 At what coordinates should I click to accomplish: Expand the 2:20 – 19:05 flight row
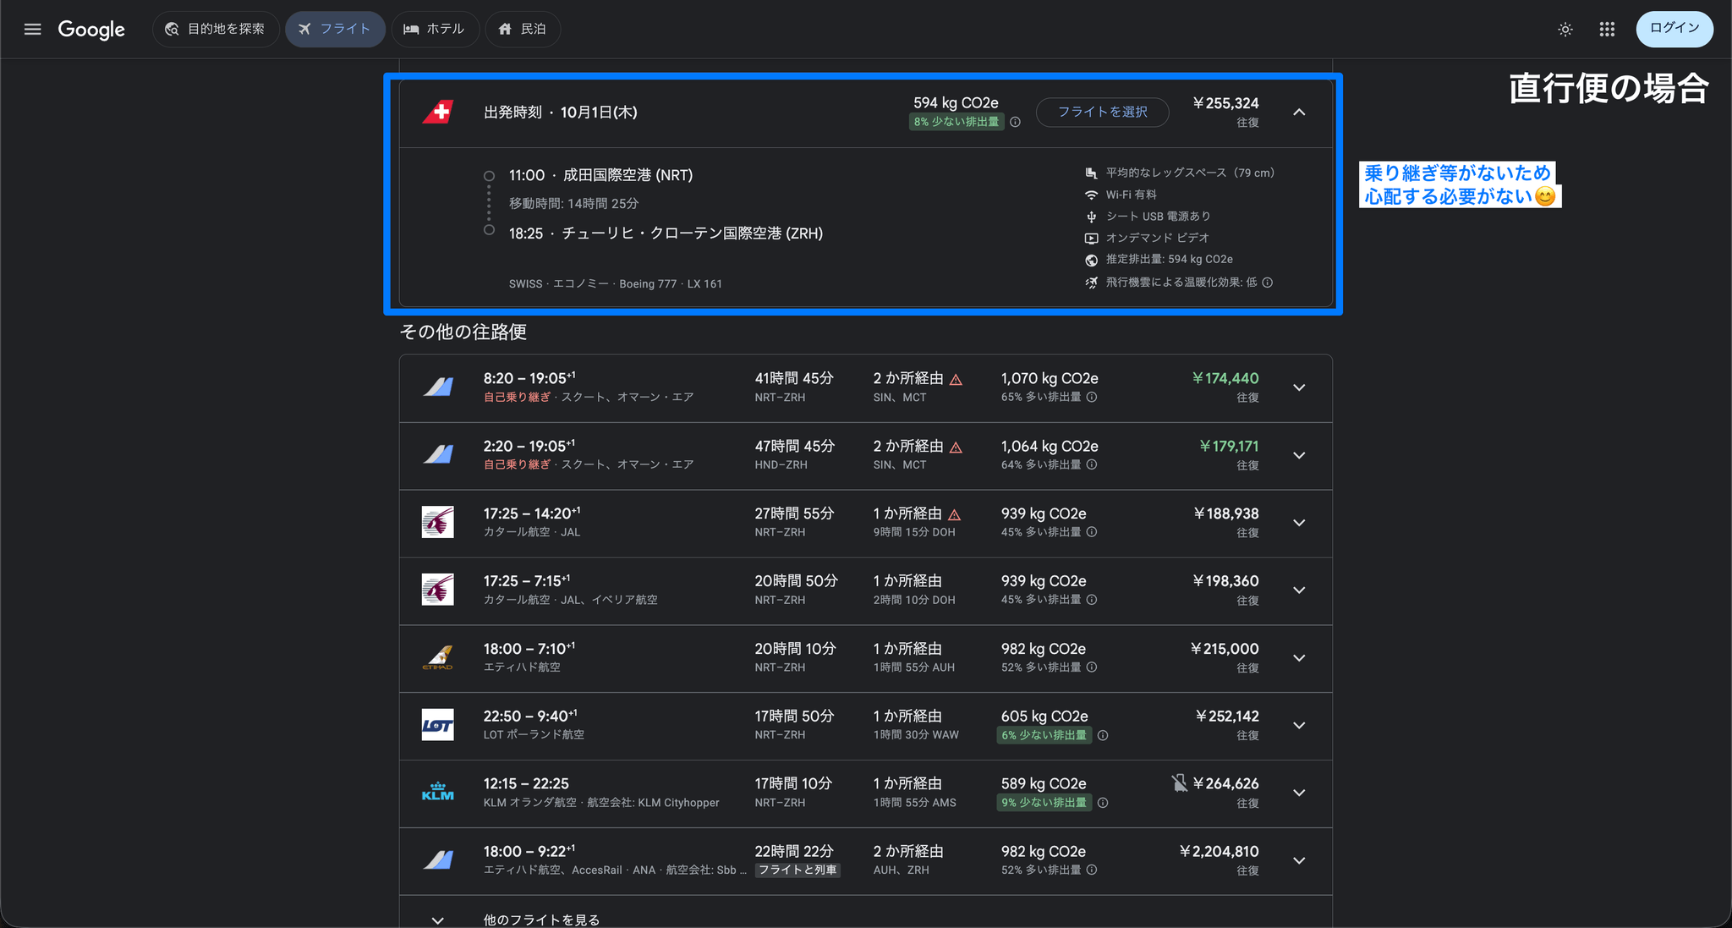tap(1299, 455)
